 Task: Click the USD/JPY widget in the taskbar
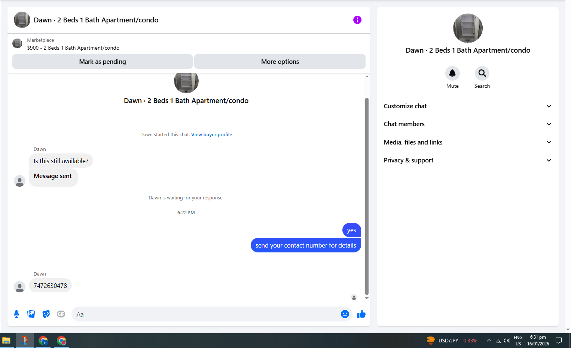point(452,341)
